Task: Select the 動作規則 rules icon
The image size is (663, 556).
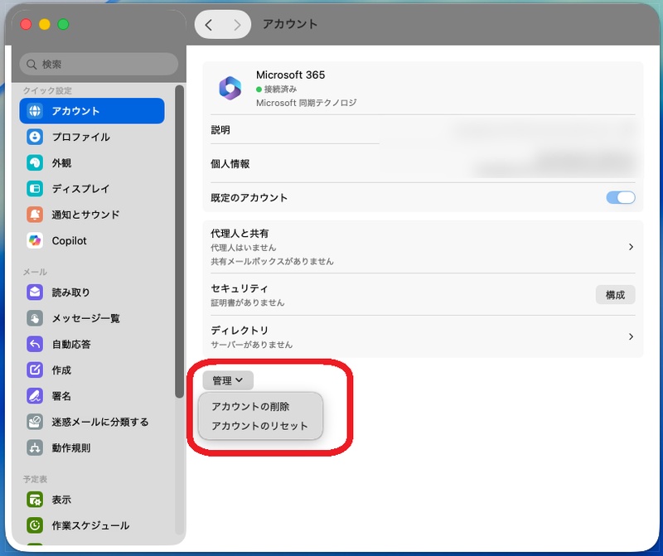Action: coord(35,447)
